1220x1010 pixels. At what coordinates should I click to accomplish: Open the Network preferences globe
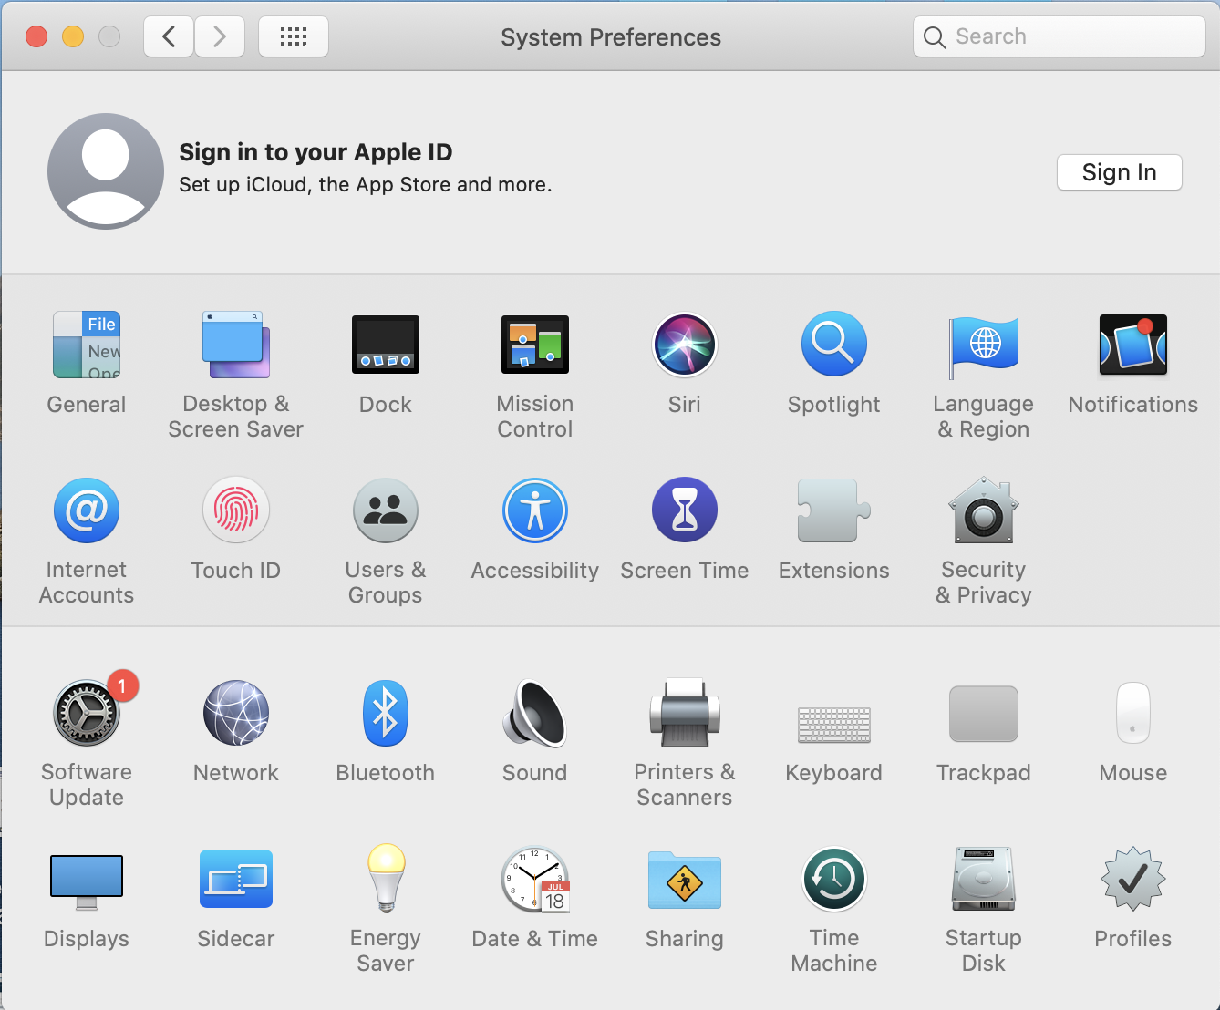click(x=235, y=714)
